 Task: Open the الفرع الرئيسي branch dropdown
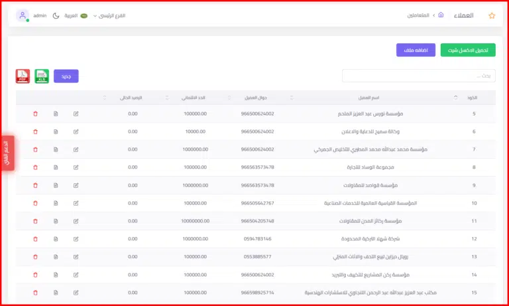click(111, 15)
